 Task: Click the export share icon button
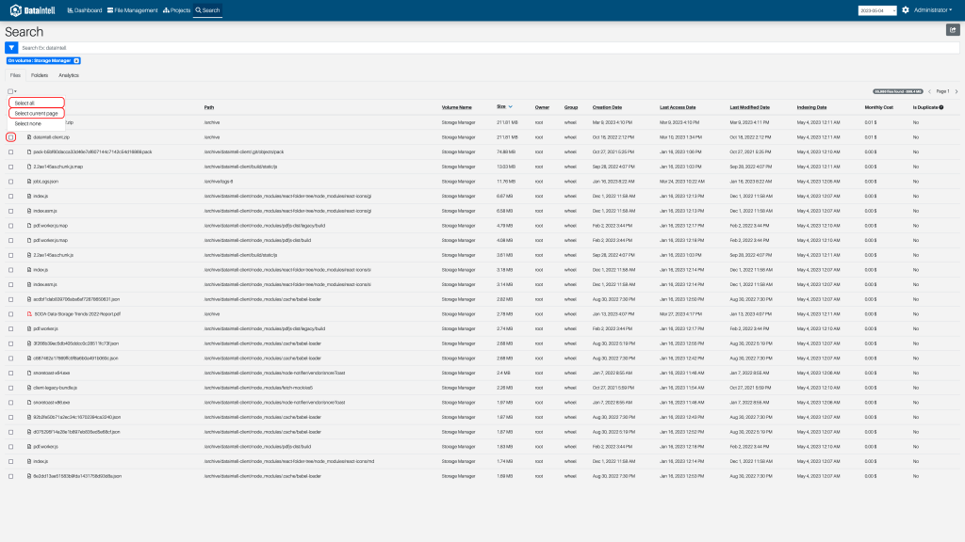click(x=953, y=29)
